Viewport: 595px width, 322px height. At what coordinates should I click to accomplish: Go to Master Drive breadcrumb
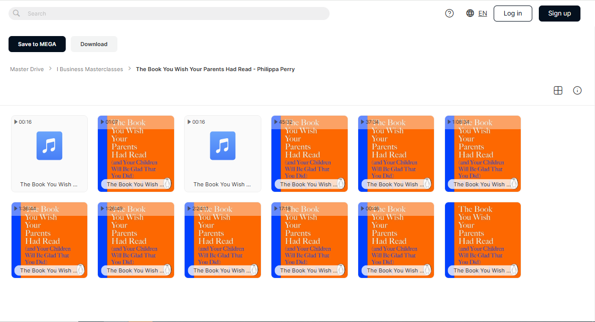click(x=27, y=69)
